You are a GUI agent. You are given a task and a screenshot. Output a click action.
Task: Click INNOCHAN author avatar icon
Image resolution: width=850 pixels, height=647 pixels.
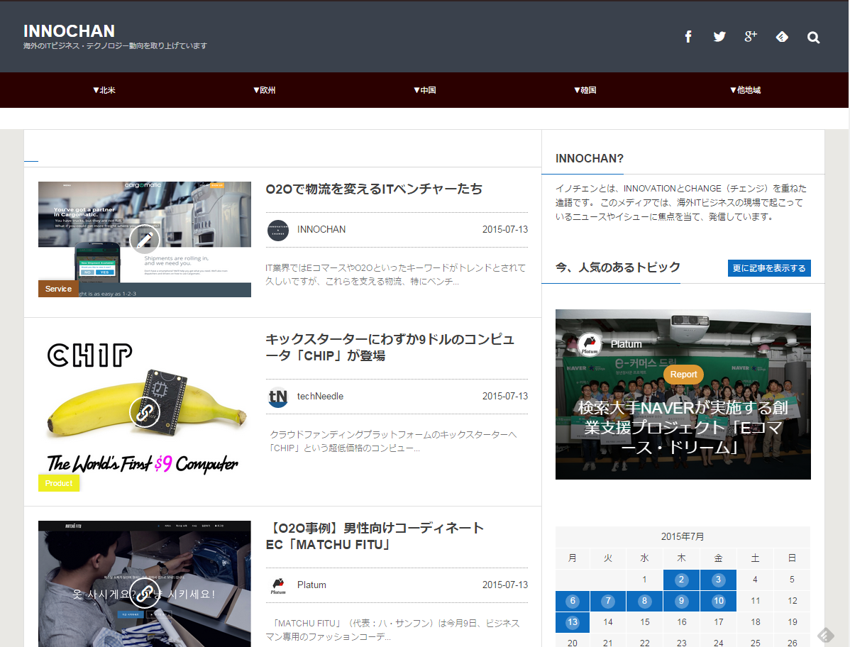coord(278,231)
